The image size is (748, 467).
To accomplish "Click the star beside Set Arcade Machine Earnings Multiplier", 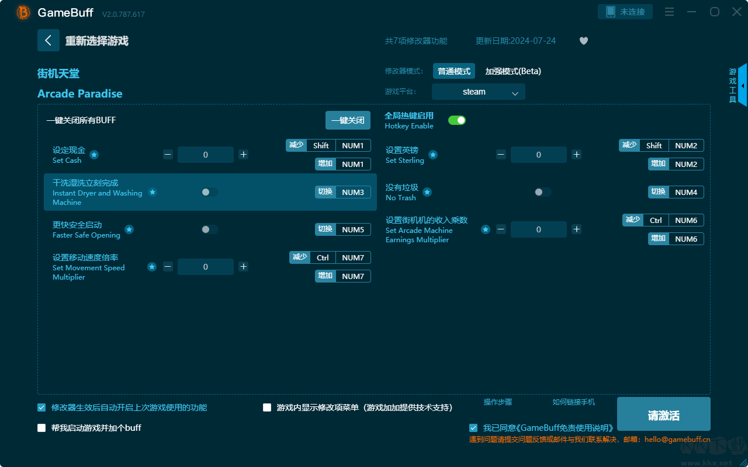I will point(486,229).
